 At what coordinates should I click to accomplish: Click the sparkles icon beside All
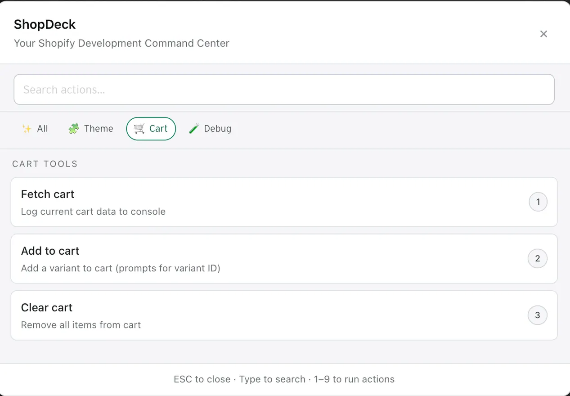click(x=27, y=129)
